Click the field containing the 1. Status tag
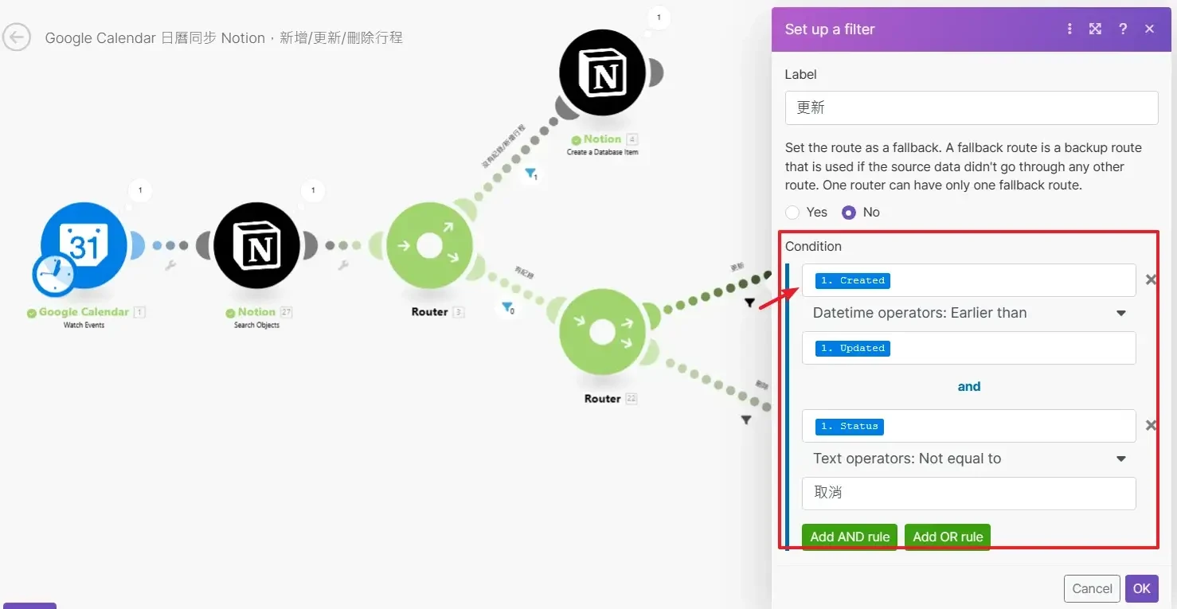Image resolution: width=1177 pixels, height=609 pixels. [x=969, y=426]
